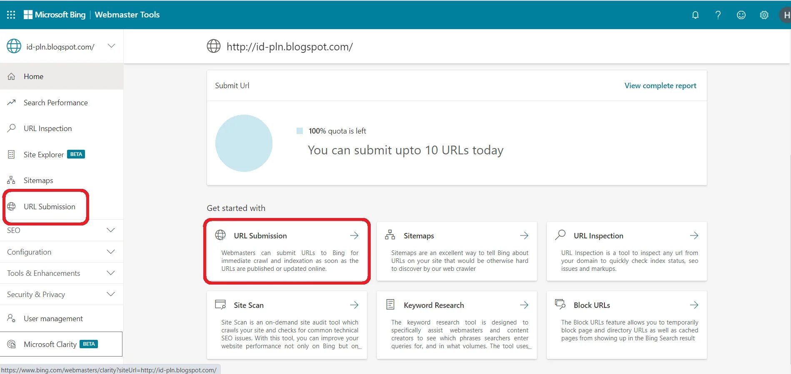Open the site selector dropdown chevron
The image size is (791, 374).
point(111,46)
